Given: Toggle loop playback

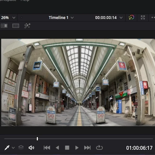Looking at the screenshot, I should click(99, 148).
